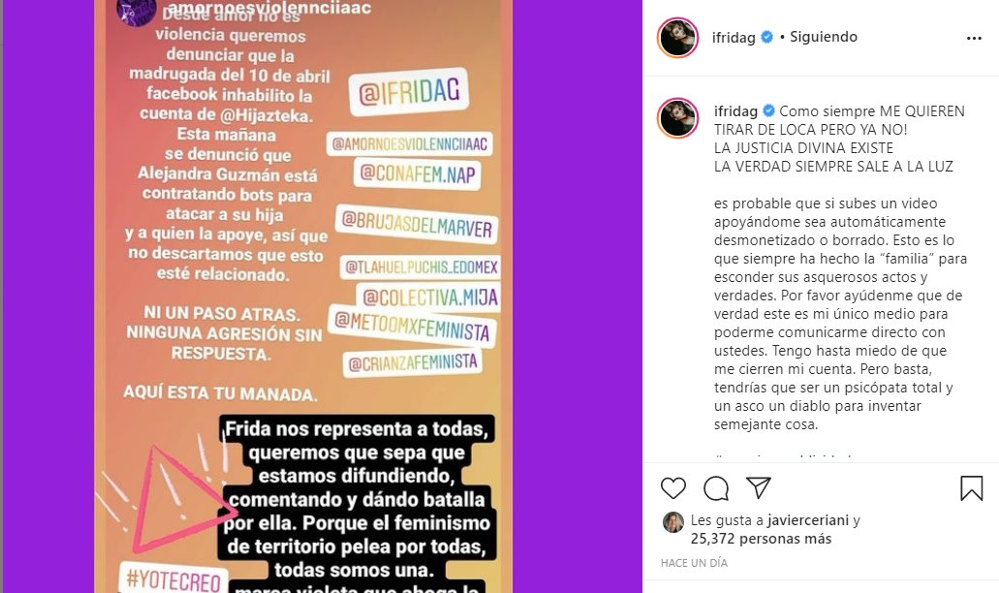999x593 pixels.
Task: Share post via paper plane icon
Action: point(759,488)
